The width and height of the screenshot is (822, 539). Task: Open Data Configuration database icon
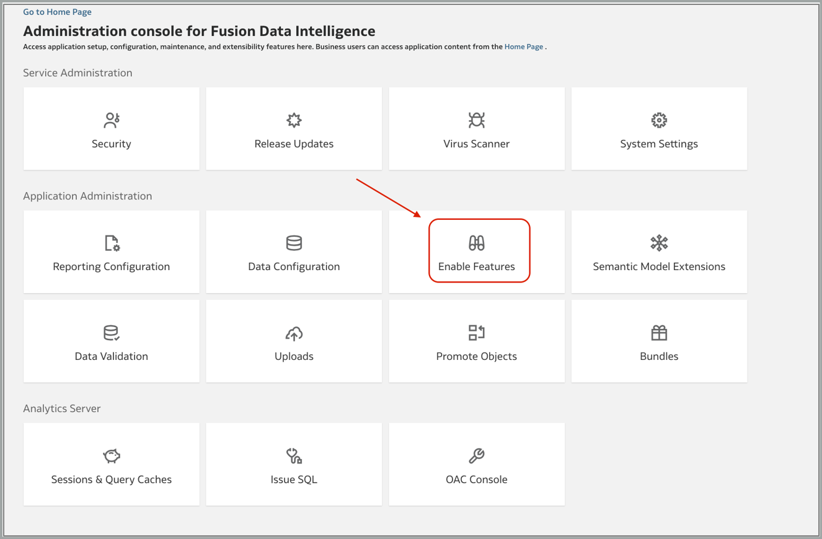tap(293, 243)
